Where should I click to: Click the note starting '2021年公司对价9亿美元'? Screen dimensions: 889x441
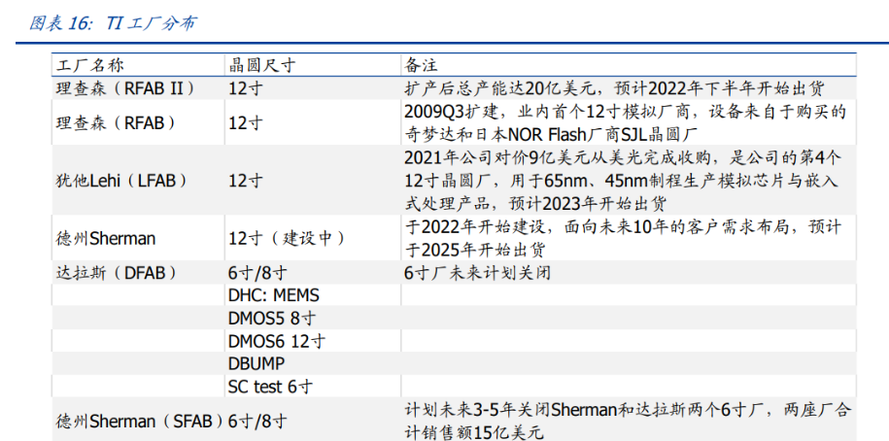click(x=624, y=158)
